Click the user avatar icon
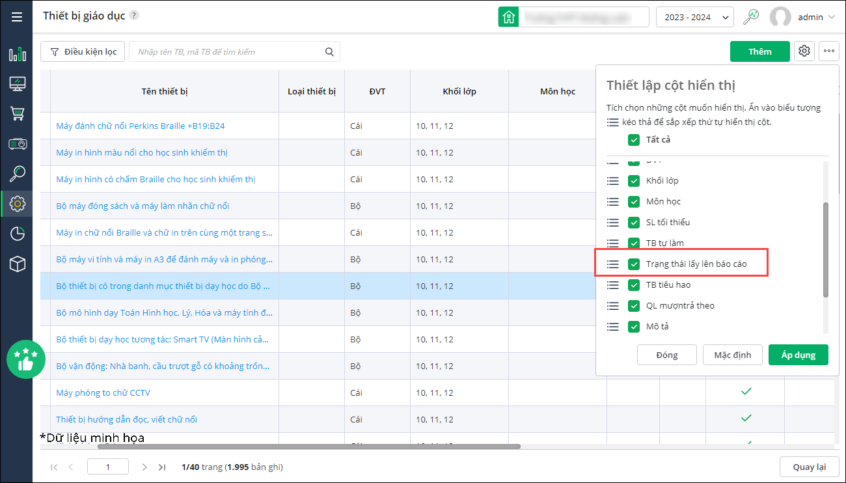Viewport: 846px width, 483px height. tap(780, 17)
